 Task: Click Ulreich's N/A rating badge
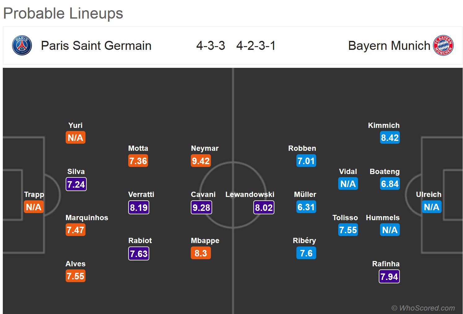(431, 207)
